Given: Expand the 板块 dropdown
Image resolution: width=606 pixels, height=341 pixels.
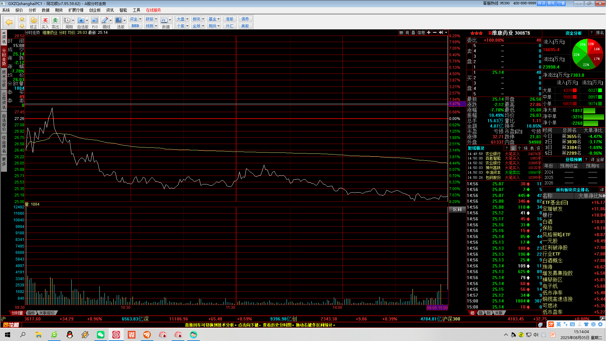Looking at the screenshot, I should (x=203, y=19).
